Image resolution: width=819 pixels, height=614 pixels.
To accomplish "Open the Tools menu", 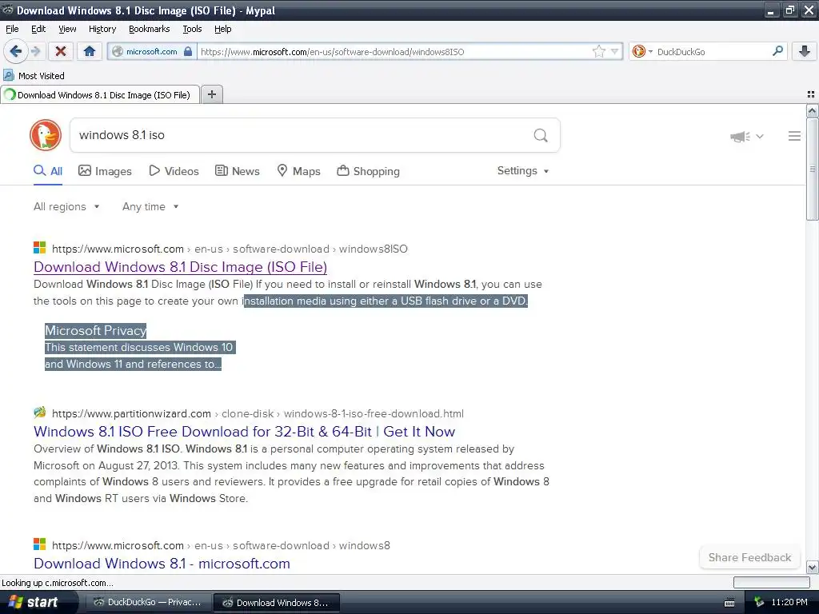I will tap(192, 29).
